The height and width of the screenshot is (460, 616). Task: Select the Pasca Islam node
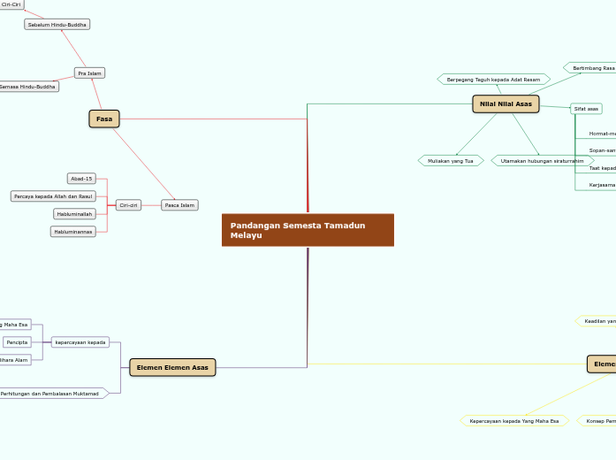tap(179, 205)
